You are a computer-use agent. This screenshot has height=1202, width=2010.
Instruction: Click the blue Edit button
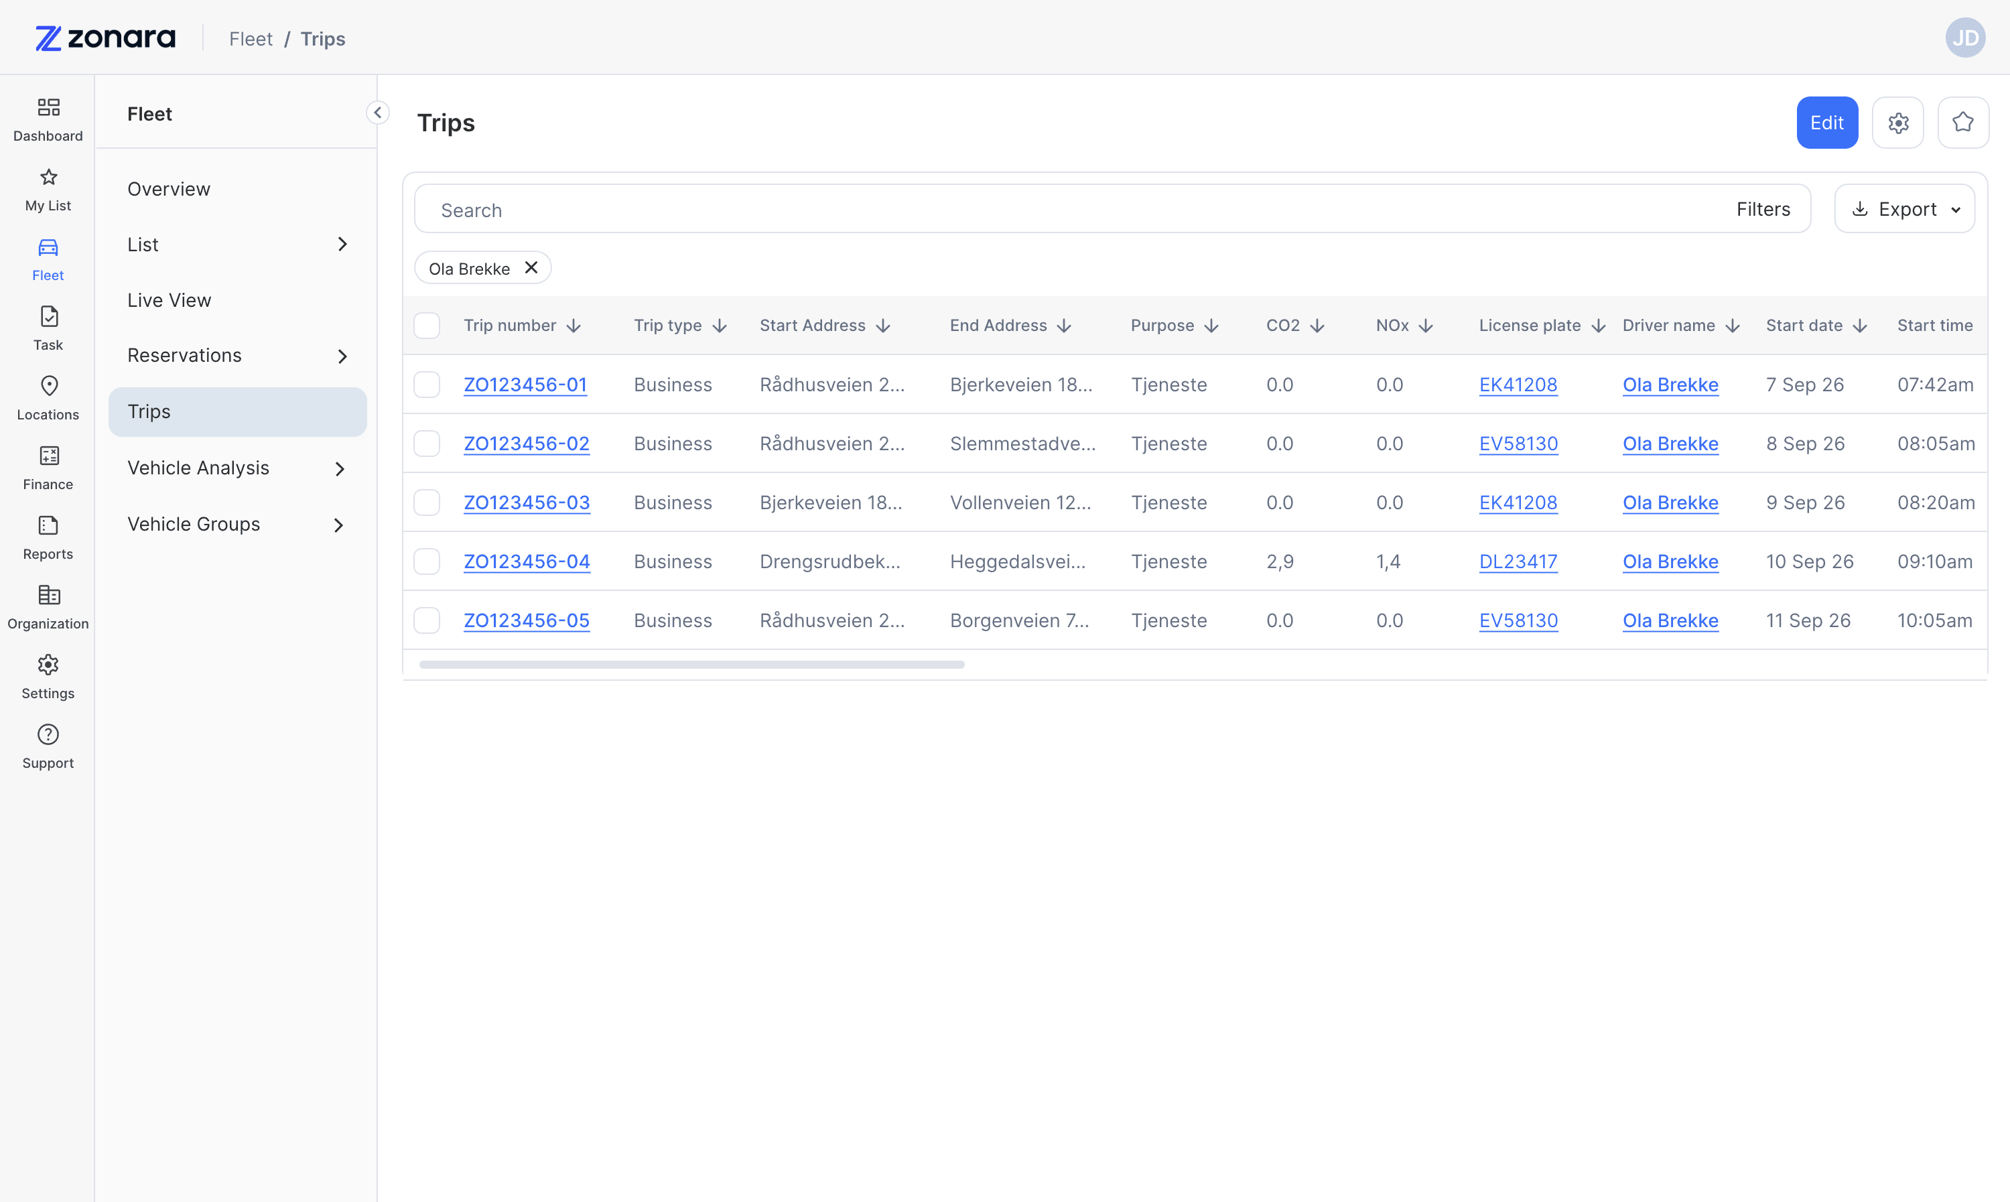(x=1827, y=123)
